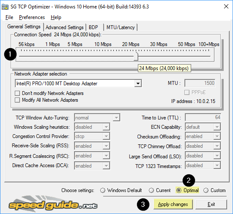The image size is (233, 214).
Task: Click the MTU value field
Action: (x=200, y=83)
